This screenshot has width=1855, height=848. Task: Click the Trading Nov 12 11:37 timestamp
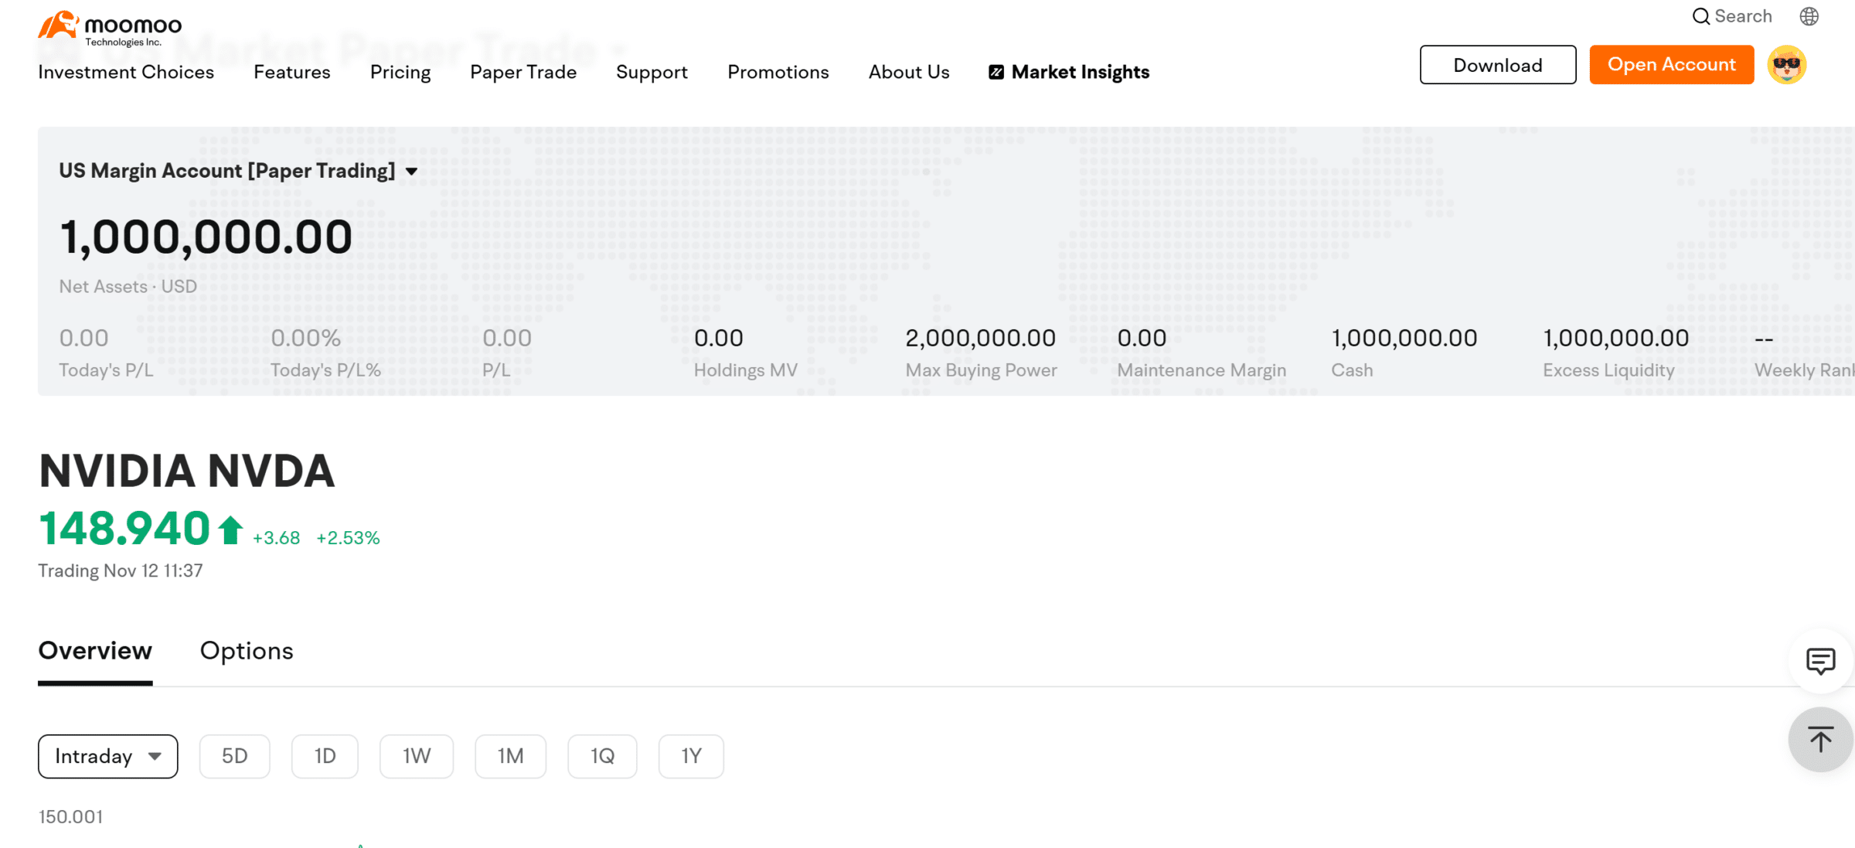pos(121,570)
